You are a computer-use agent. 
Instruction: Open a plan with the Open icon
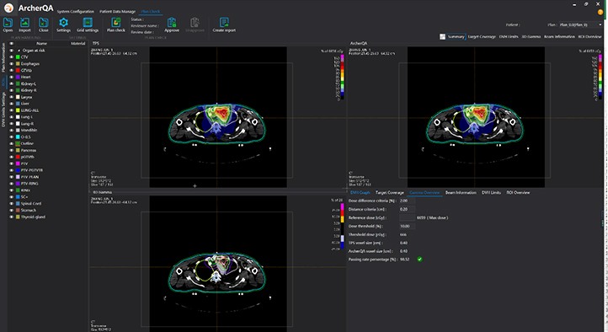[x=8, y=23]
